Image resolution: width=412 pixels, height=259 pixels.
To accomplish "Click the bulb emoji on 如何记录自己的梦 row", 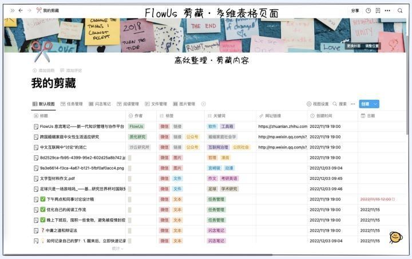I will (x=42, y=241).
